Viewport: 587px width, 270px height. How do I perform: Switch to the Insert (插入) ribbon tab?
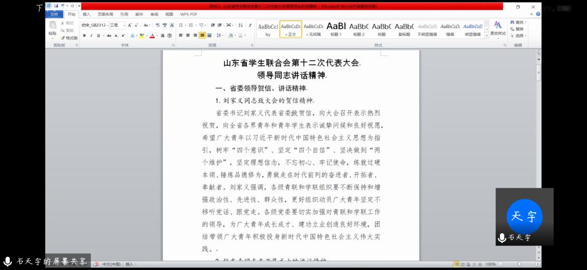pos(87,14)
